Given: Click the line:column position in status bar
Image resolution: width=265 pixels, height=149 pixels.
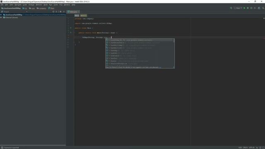Looking at the screenshot, I should coord(240,148).
